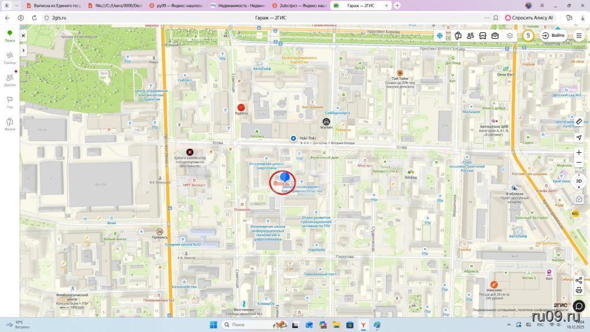Image resolution: width=590 pixels, height=332 pixels.
Task: Click the Спросить Алису AI button
Action: [x=529, y=18]
